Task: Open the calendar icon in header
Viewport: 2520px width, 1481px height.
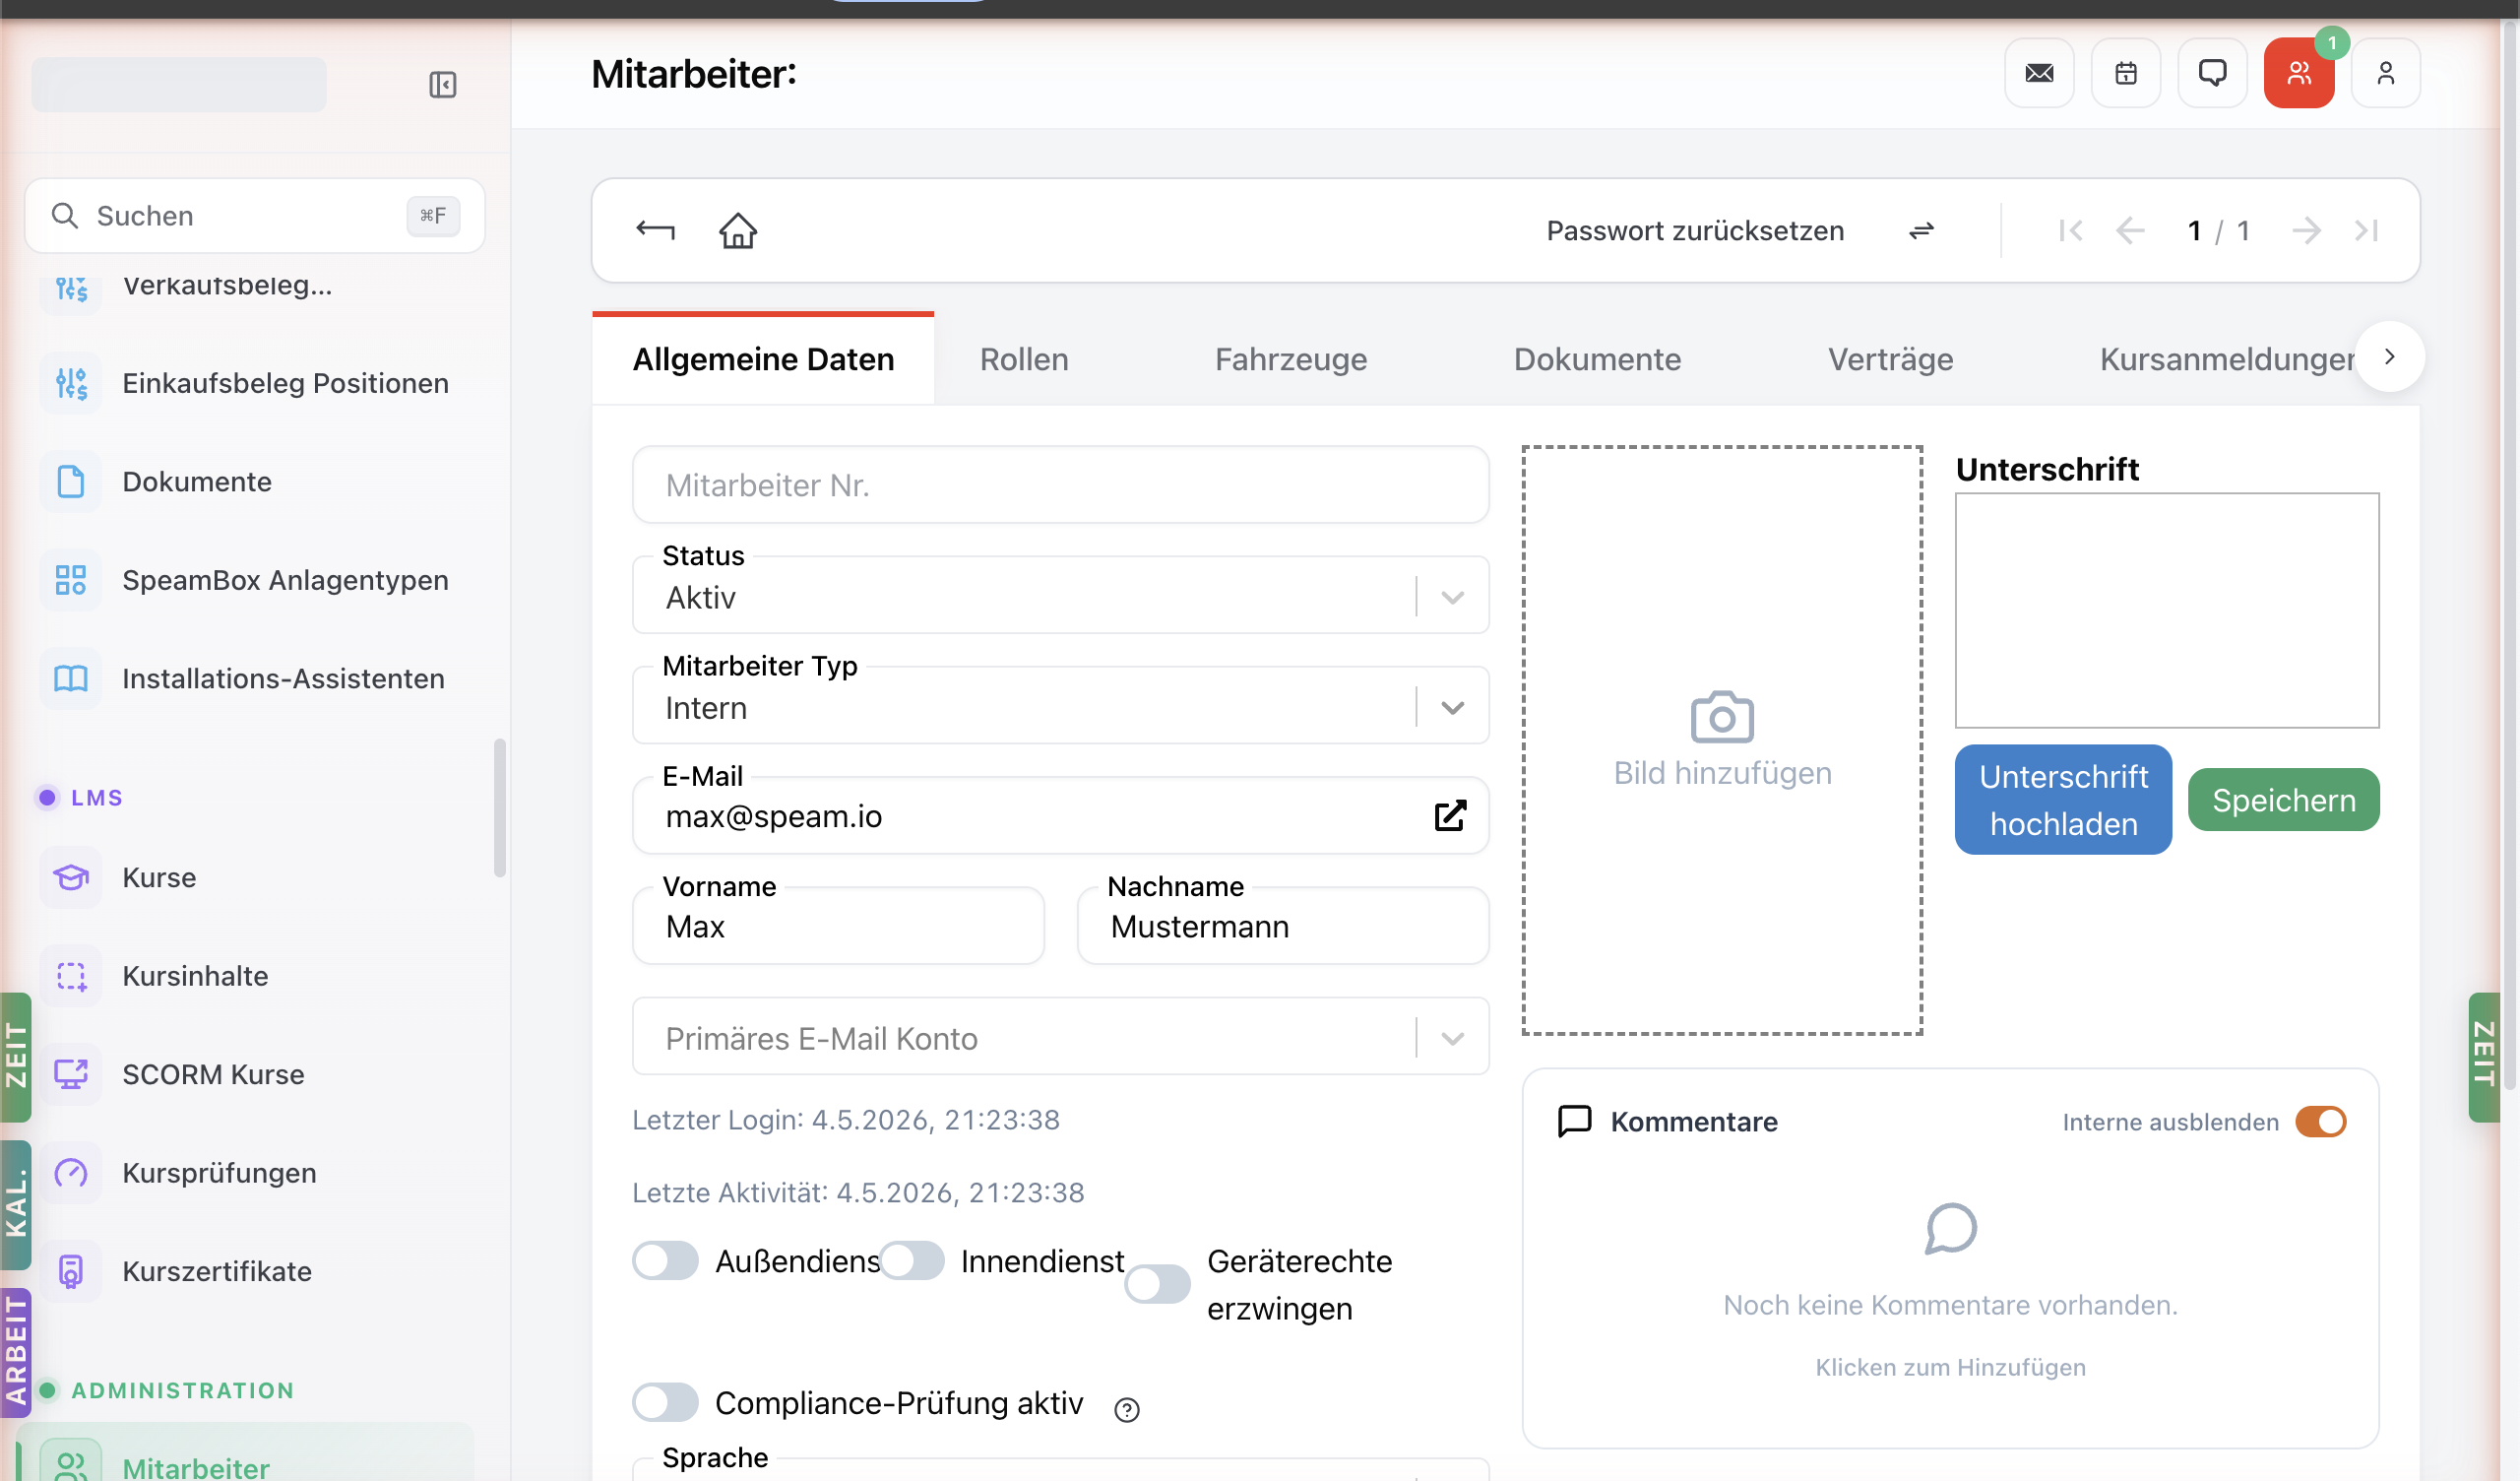Action: tap(2126, 73)
